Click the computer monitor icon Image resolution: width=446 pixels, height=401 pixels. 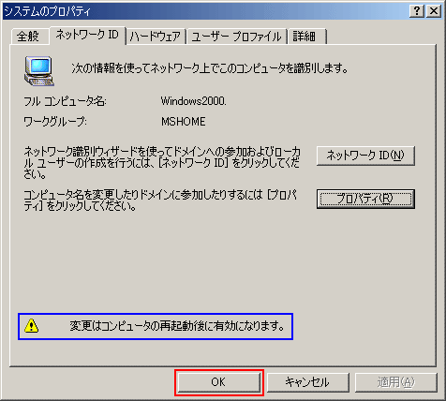click(39, 71)
